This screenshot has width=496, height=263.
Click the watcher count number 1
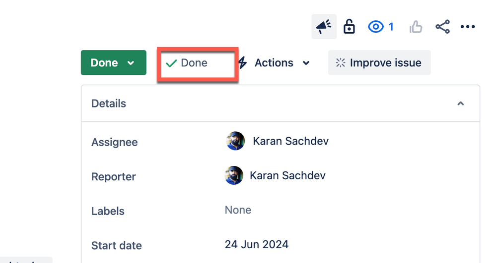391,27
